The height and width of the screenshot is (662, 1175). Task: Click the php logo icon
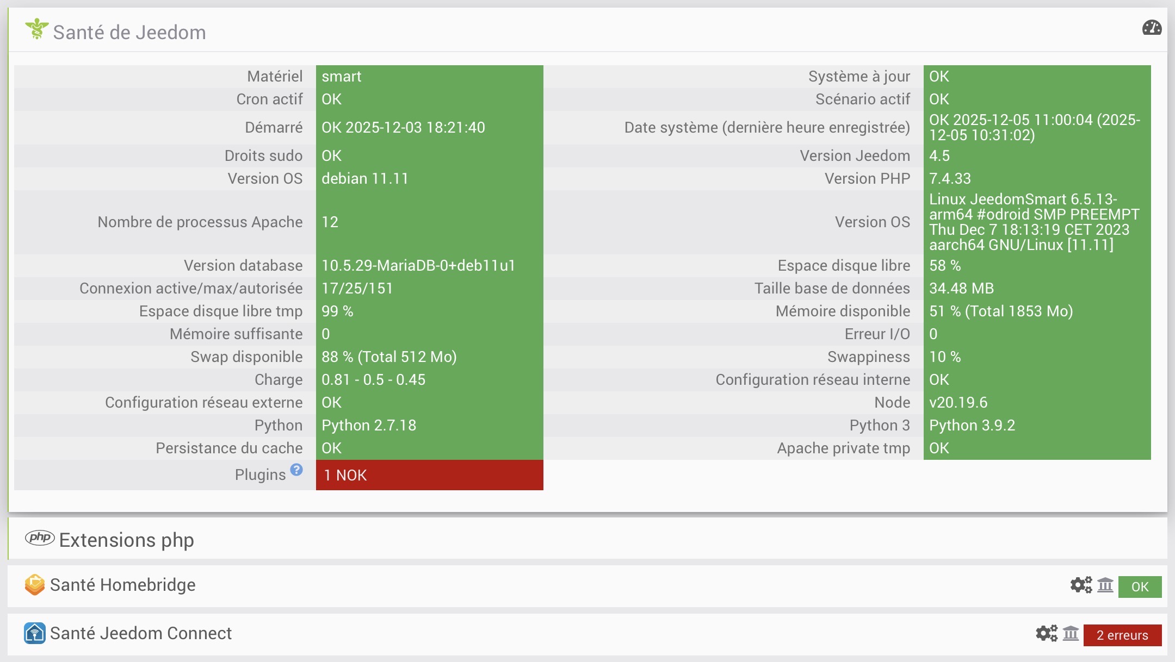40,538
